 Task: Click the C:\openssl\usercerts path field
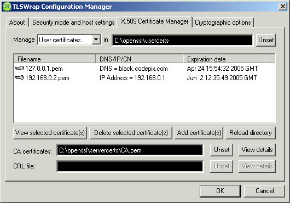coord(182,40)
